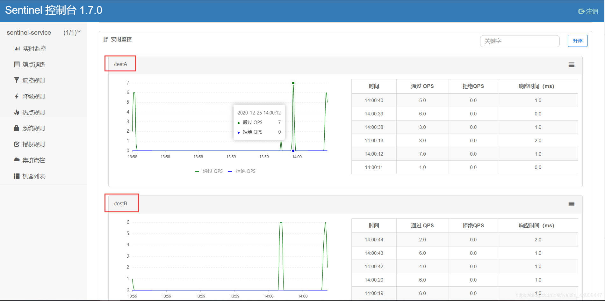Click the 时间 column header in /testB table

tap(374, 225)
